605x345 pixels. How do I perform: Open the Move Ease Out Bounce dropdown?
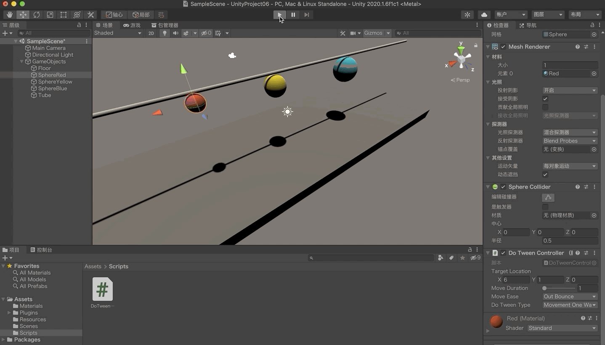570,297
